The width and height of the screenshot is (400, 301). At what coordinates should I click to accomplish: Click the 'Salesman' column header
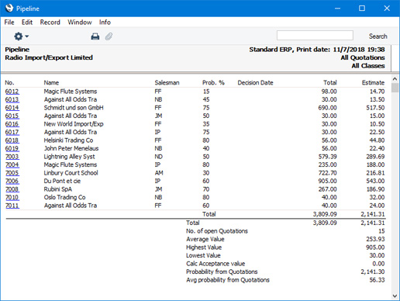[167, 83]
